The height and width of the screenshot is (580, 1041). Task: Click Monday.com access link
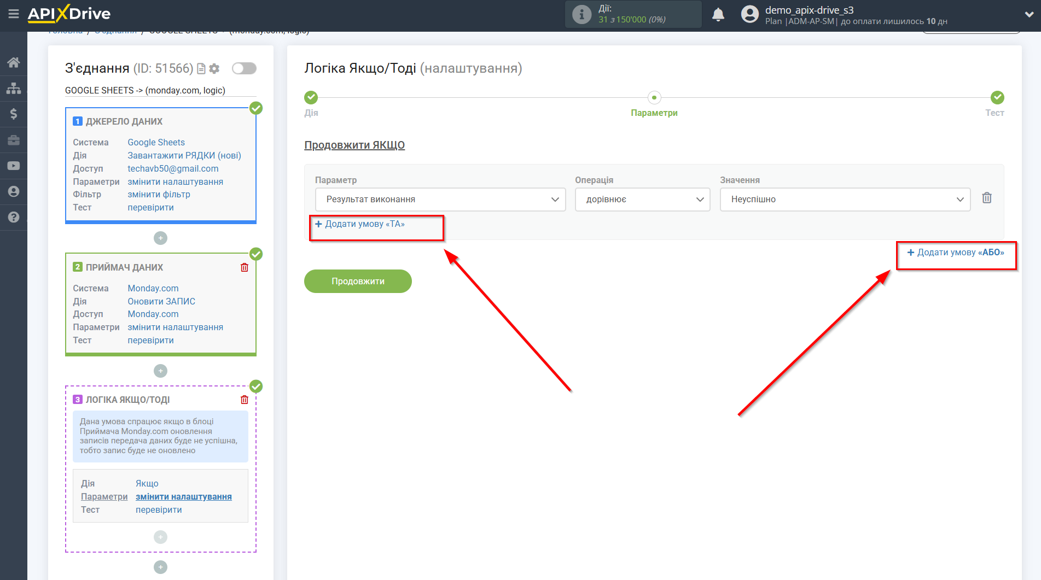coord(153,314)
